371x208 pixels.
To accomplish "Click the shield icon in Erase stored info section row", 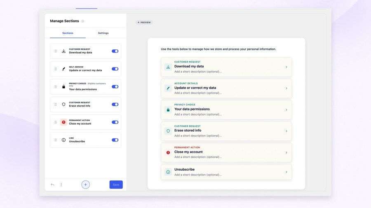I will click(x=63, y=104).
